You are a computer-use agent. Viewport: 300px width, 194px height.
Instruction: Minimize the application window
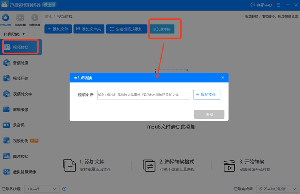288,5
